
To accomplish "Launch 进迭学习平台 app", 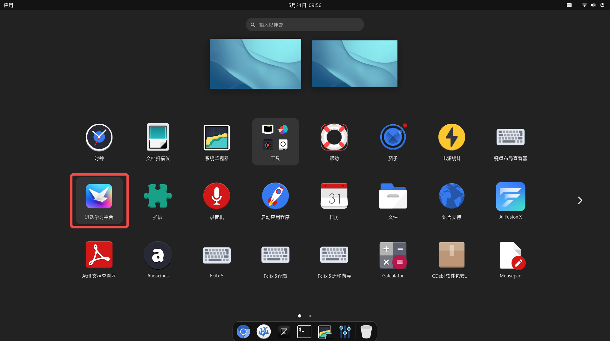I will 99,201.
